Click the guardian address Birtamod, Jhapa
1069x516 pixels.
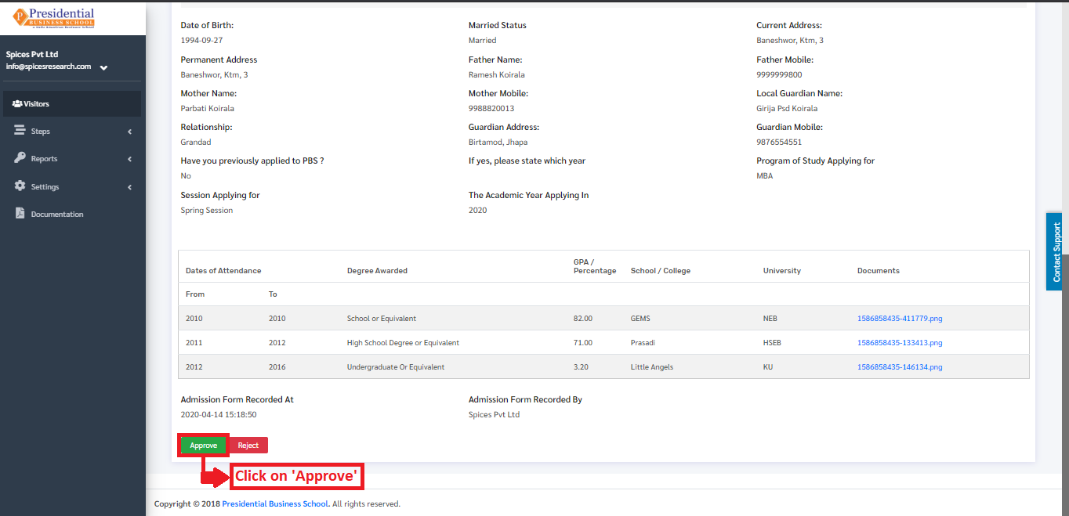click(x=498, y=143)
